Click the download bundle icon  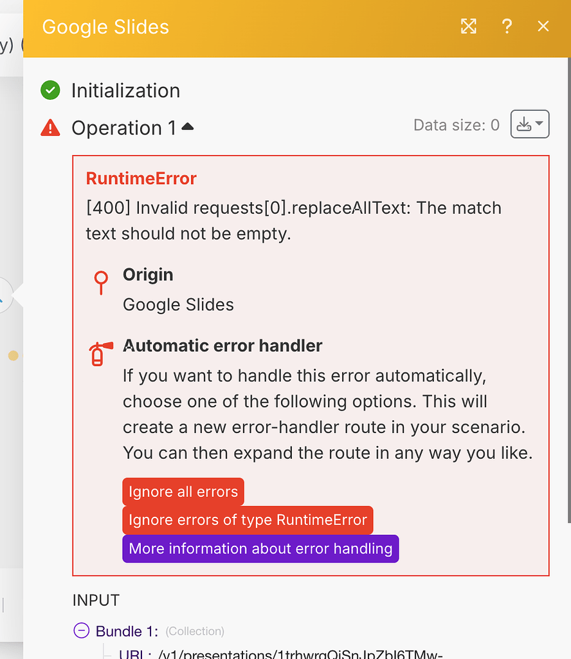click(x=525, y=124)
